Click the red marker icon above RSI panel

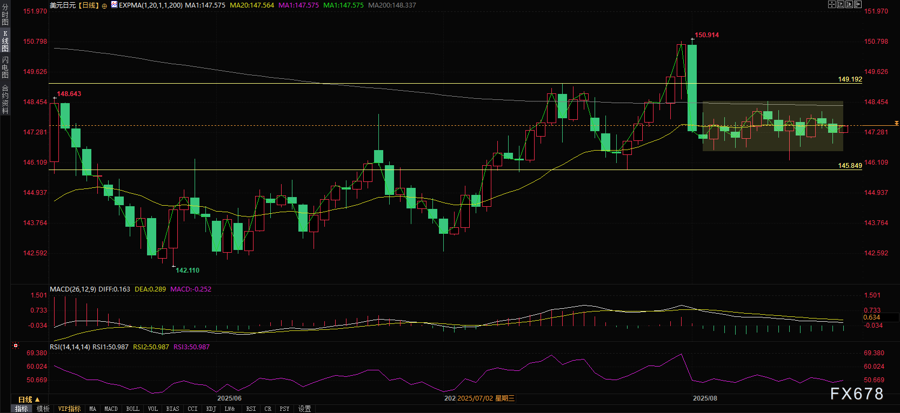click(16, 346)
